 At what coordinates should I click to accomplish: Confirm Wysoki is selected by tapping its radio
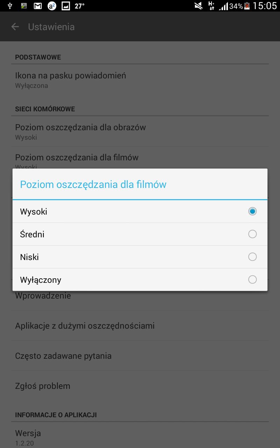pyautogui.click(x=252, y=211)
